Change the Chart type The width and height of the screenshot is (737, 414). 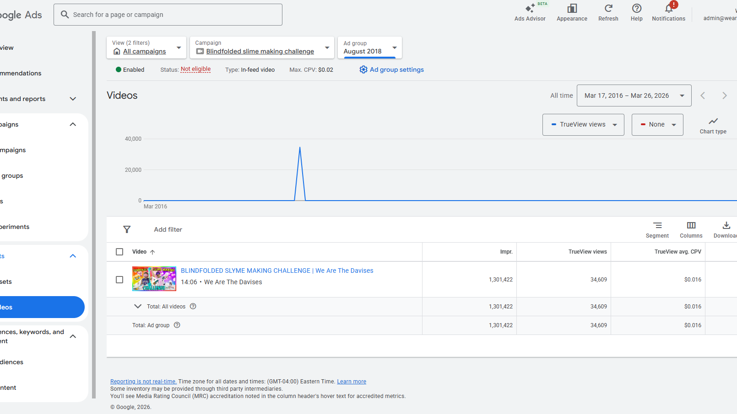[713, 125]
